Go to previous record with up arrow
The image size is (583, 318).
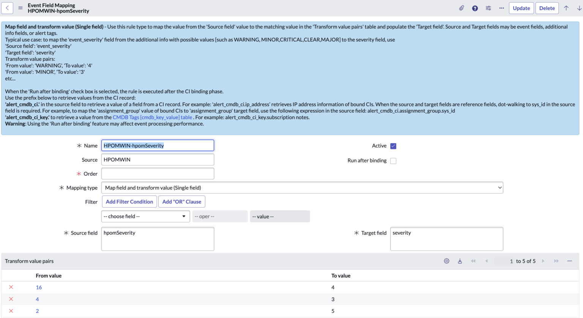pyautogui.click(x=566, y=8)
